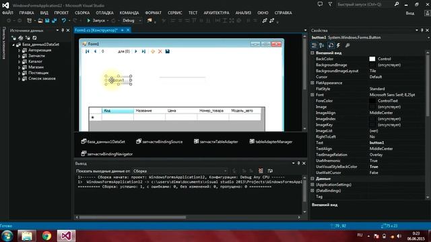Click the Properties page icon in Свойства
Image resolution: width=431 pixels, height=242 pixels.
click(331, 45)
